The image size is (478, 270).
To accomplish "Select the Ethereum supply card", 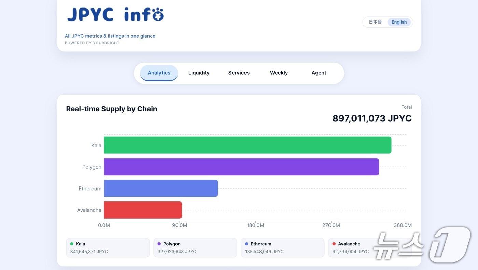I will click(x=283, y=248).
